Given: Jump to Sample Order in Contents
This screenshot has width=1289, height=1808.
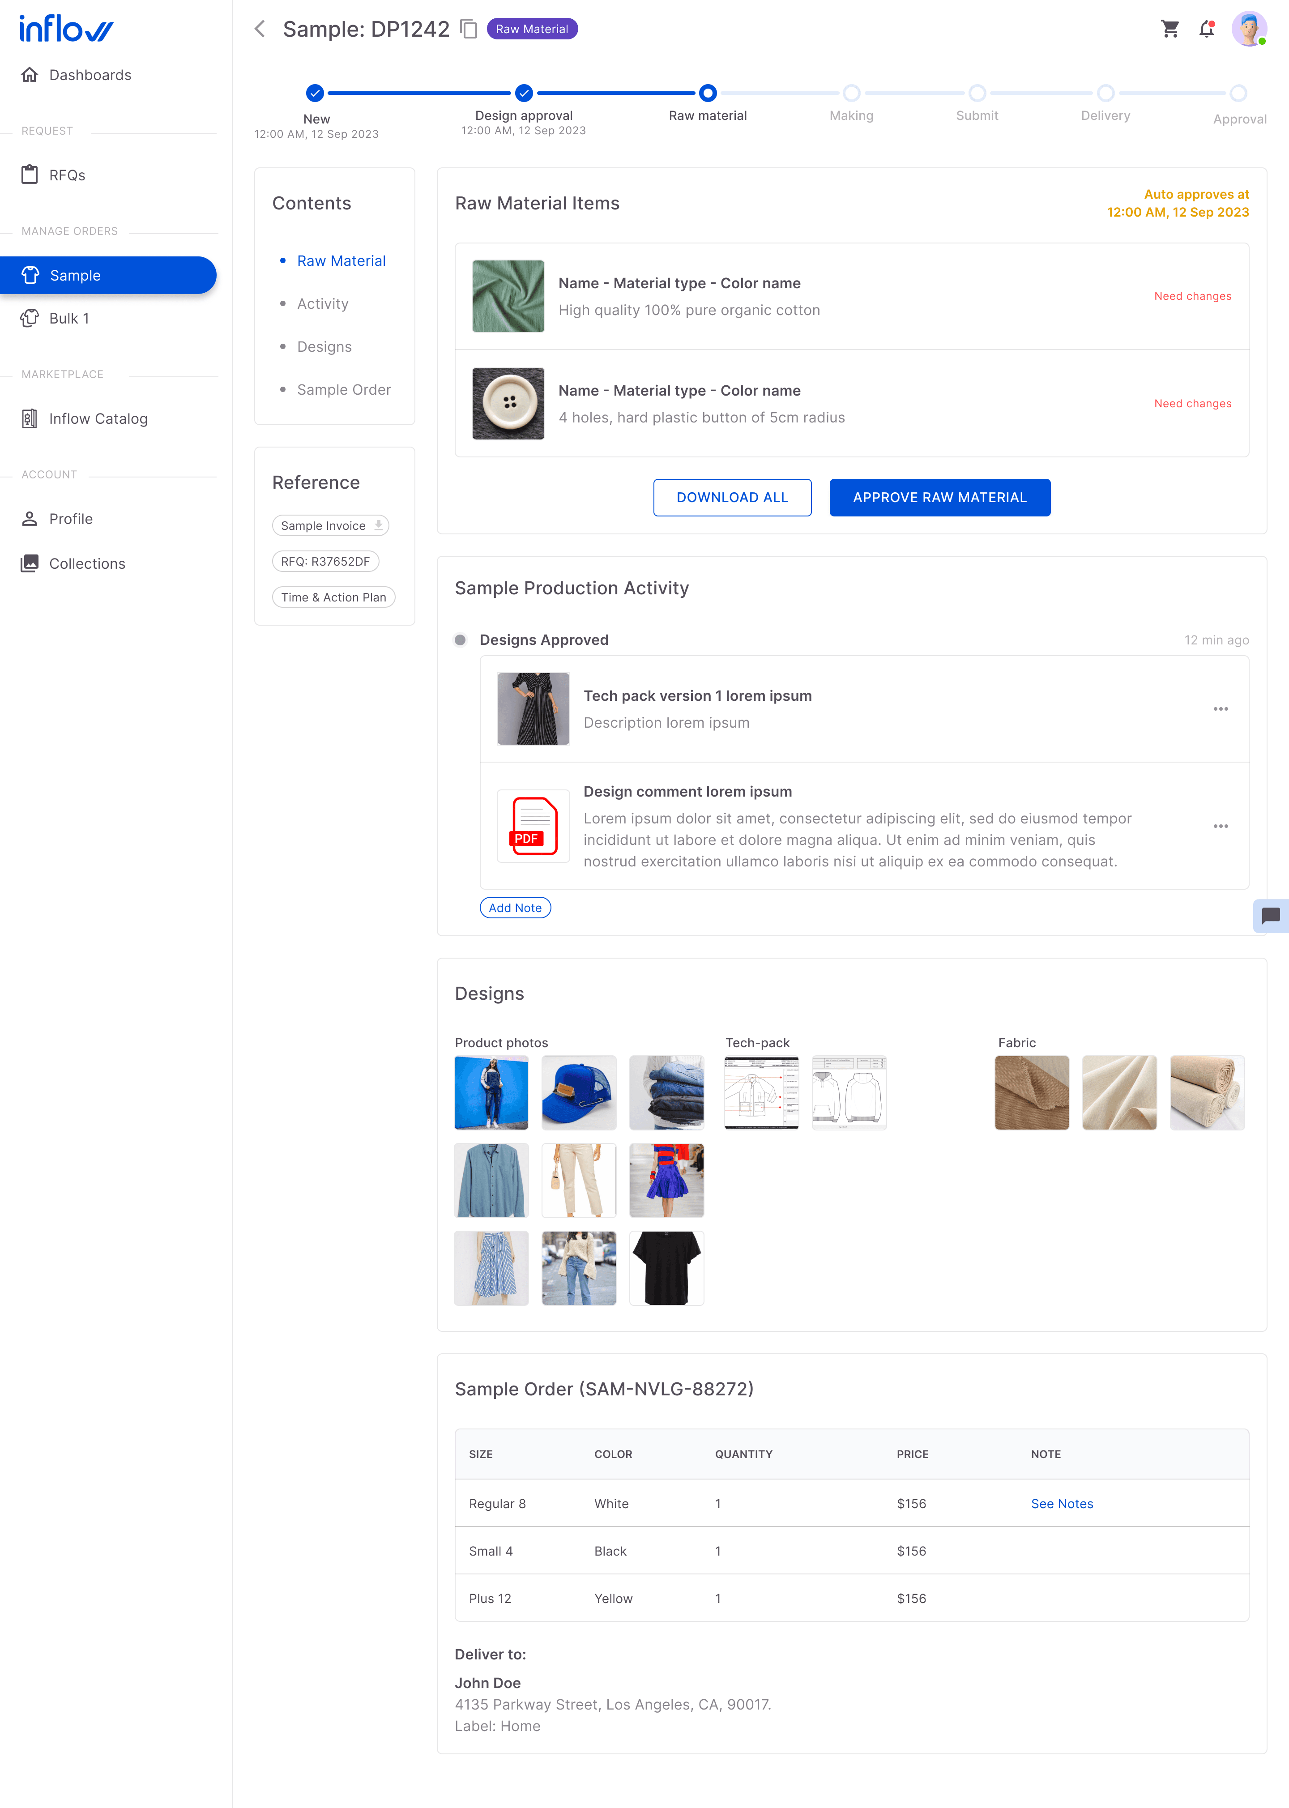Looking at the screenshot, I should coord(344,390).
